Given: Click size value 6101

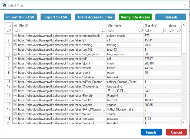Looking at the screenshot, I should [148, 119].
